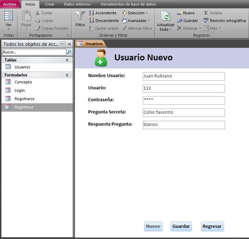The height and width of the screenshot is (239, 249).
Task: Click the Usuario field containing 113
Action: click(x=184, y=88)
